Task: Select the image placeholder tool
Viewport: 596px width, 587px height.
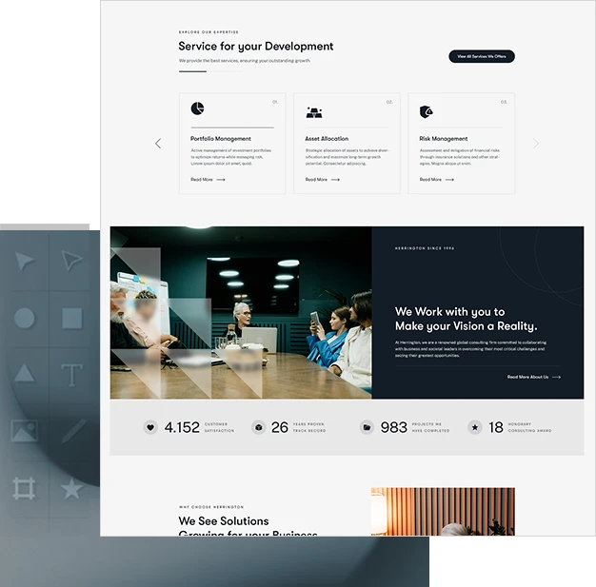Action: [24, 430]
